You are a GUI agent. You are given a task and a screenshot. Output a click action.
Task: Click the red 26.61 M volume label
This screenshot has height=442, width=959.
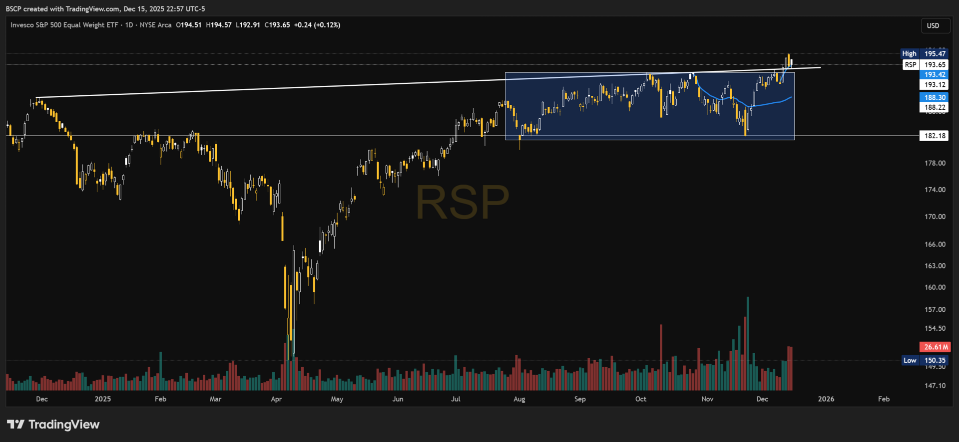coord(935,347)
